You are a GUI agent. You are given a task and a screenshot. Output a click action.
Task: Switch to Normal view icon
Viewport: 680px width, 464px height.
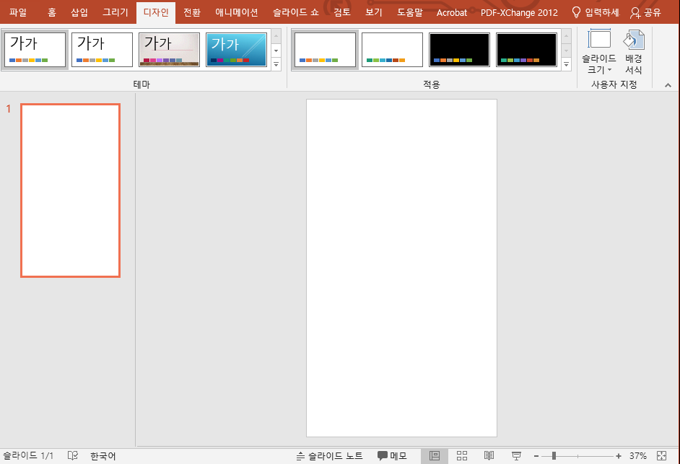434,456
